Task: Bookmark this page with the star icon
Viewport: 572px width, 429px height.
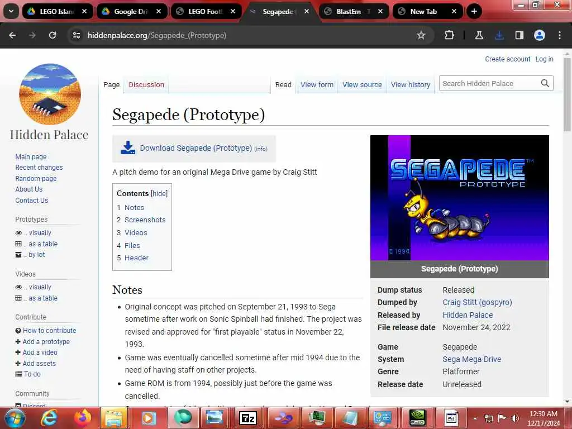Action: pyautogui.click(x=421, y=35)
